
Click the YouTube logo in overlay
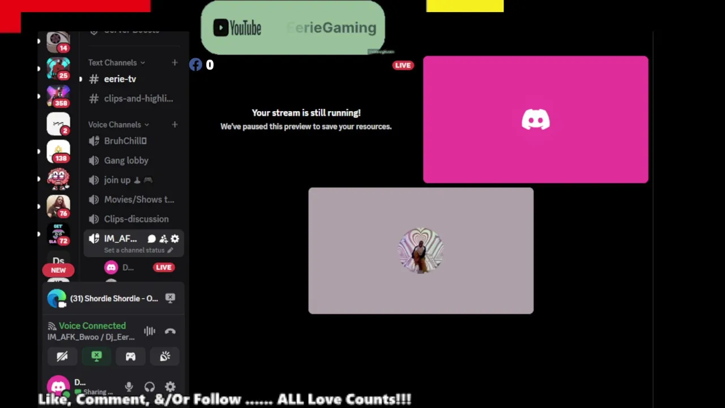point(237,28)
